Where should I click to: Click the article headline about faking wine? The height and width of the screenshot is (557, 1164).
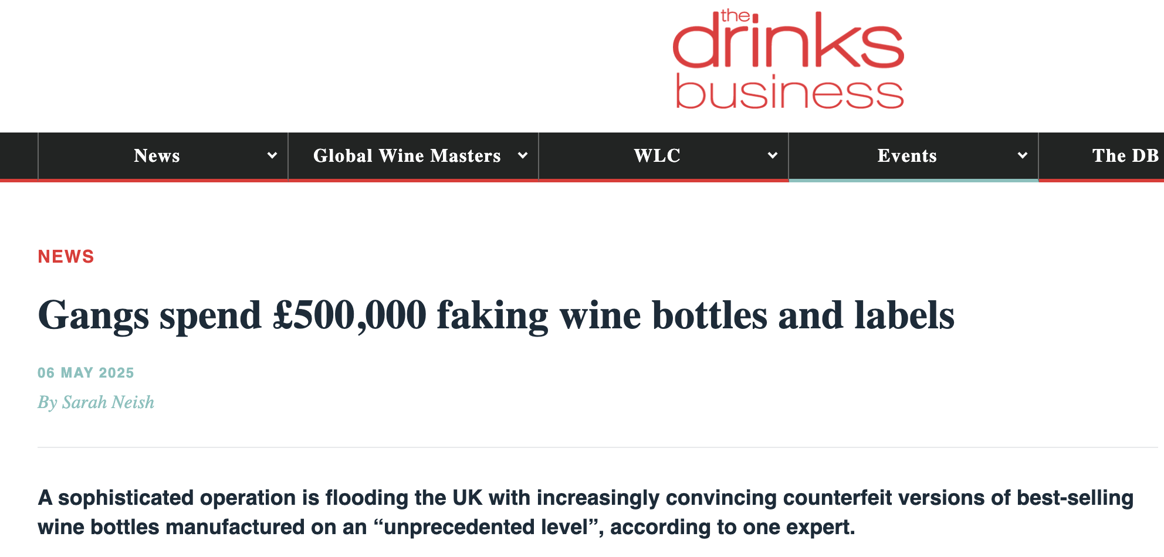(496, 315)
